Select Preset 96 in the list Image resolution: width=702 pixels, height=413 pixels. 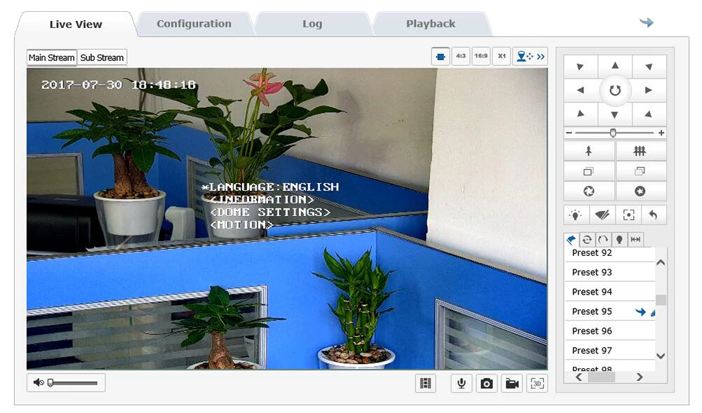pos(610,331)
